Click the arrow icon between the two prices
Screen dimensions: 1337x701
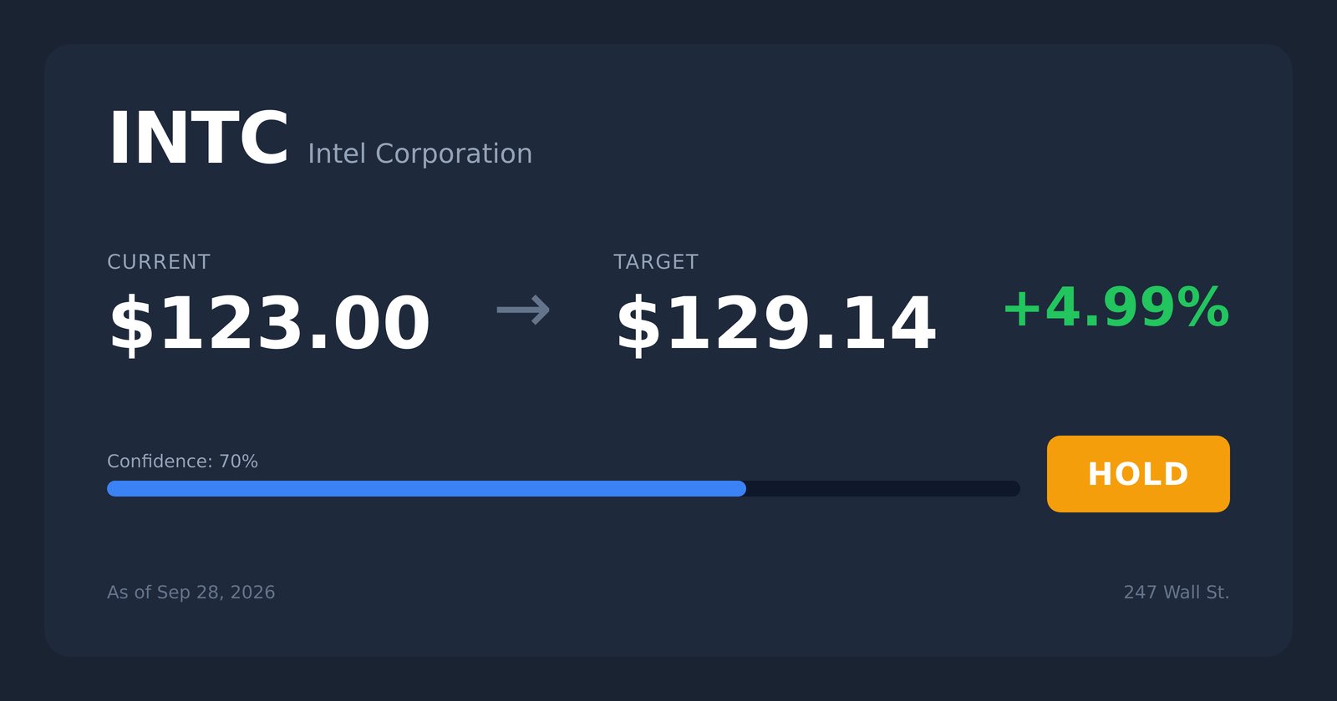(523, 310)
